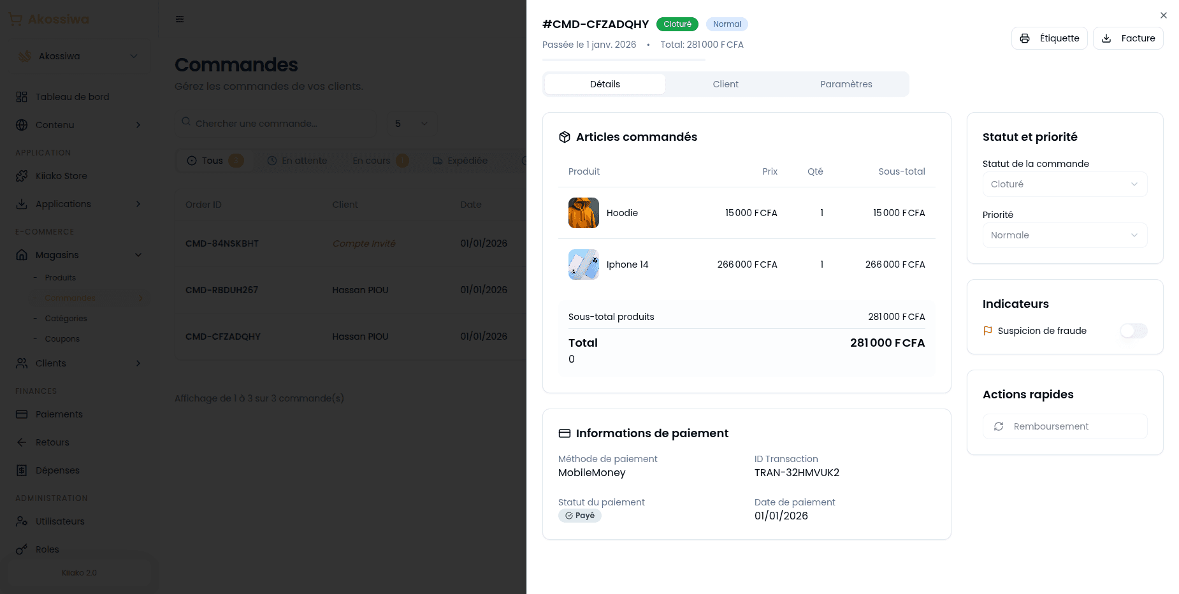
Task: Switch to the Paramètres tab
Action: [846, 84]
